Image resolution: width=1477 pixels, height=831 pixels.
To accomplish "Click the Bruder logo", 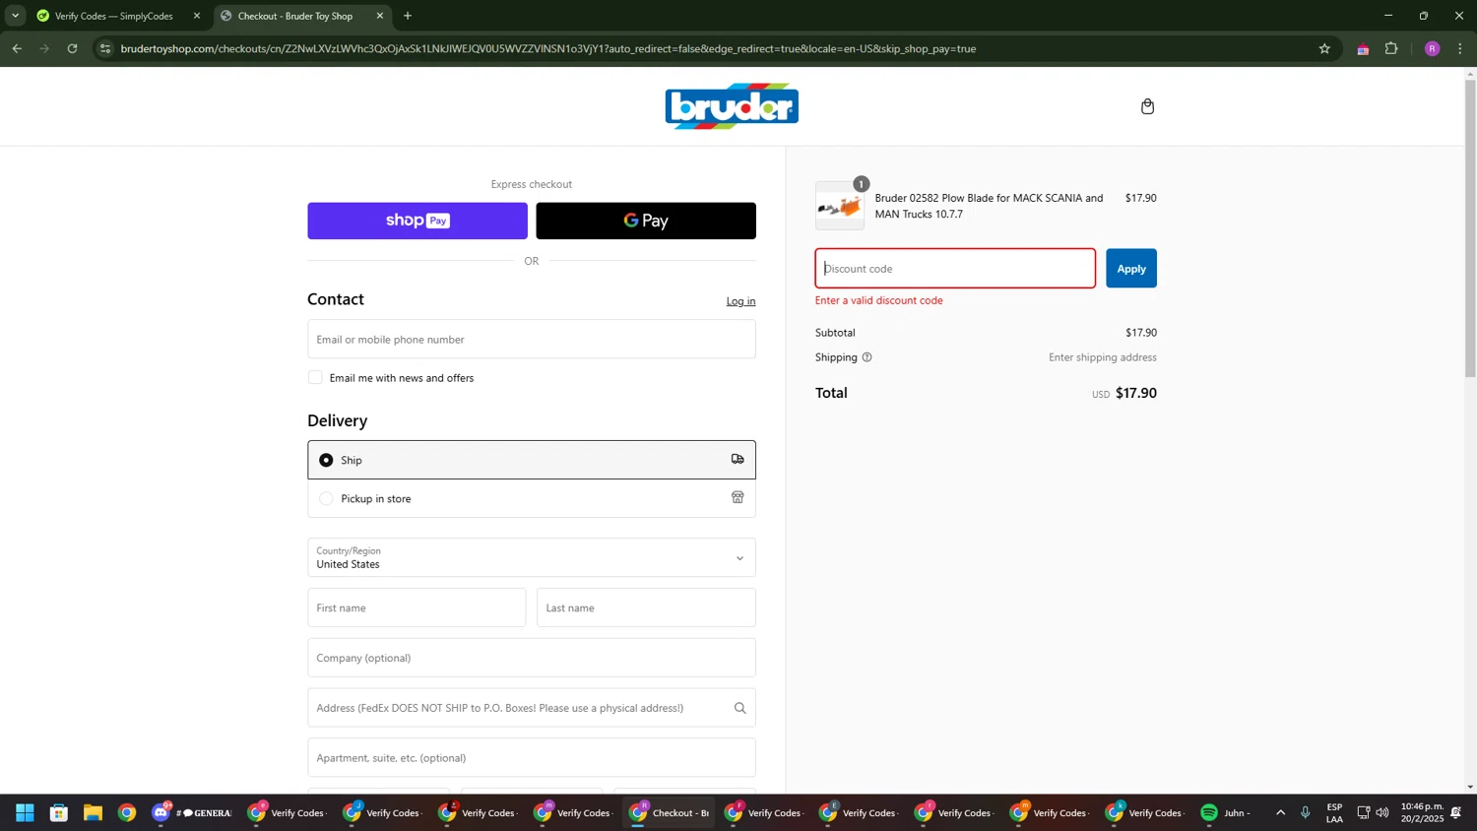I will click(x=732, y=106).
